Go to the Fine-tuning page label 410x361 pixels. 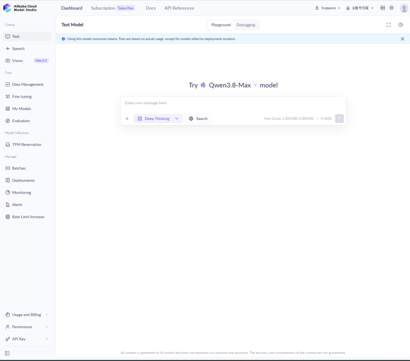(22, 97)
